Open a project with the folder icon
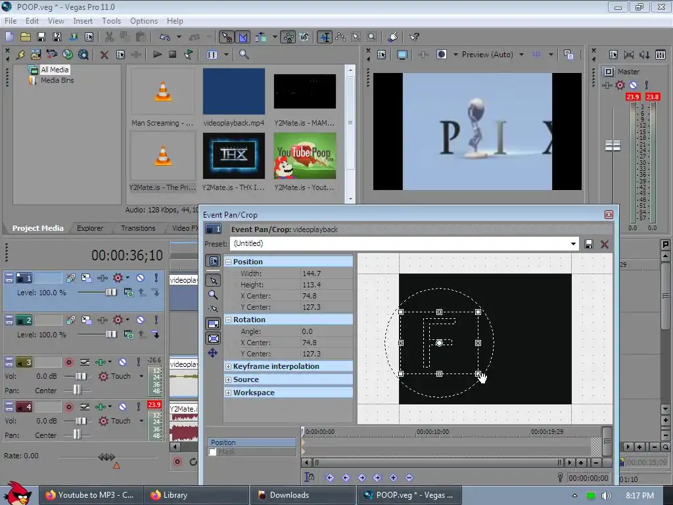The height and width of the screenshot is (505, 673). (x=26, y=37)
